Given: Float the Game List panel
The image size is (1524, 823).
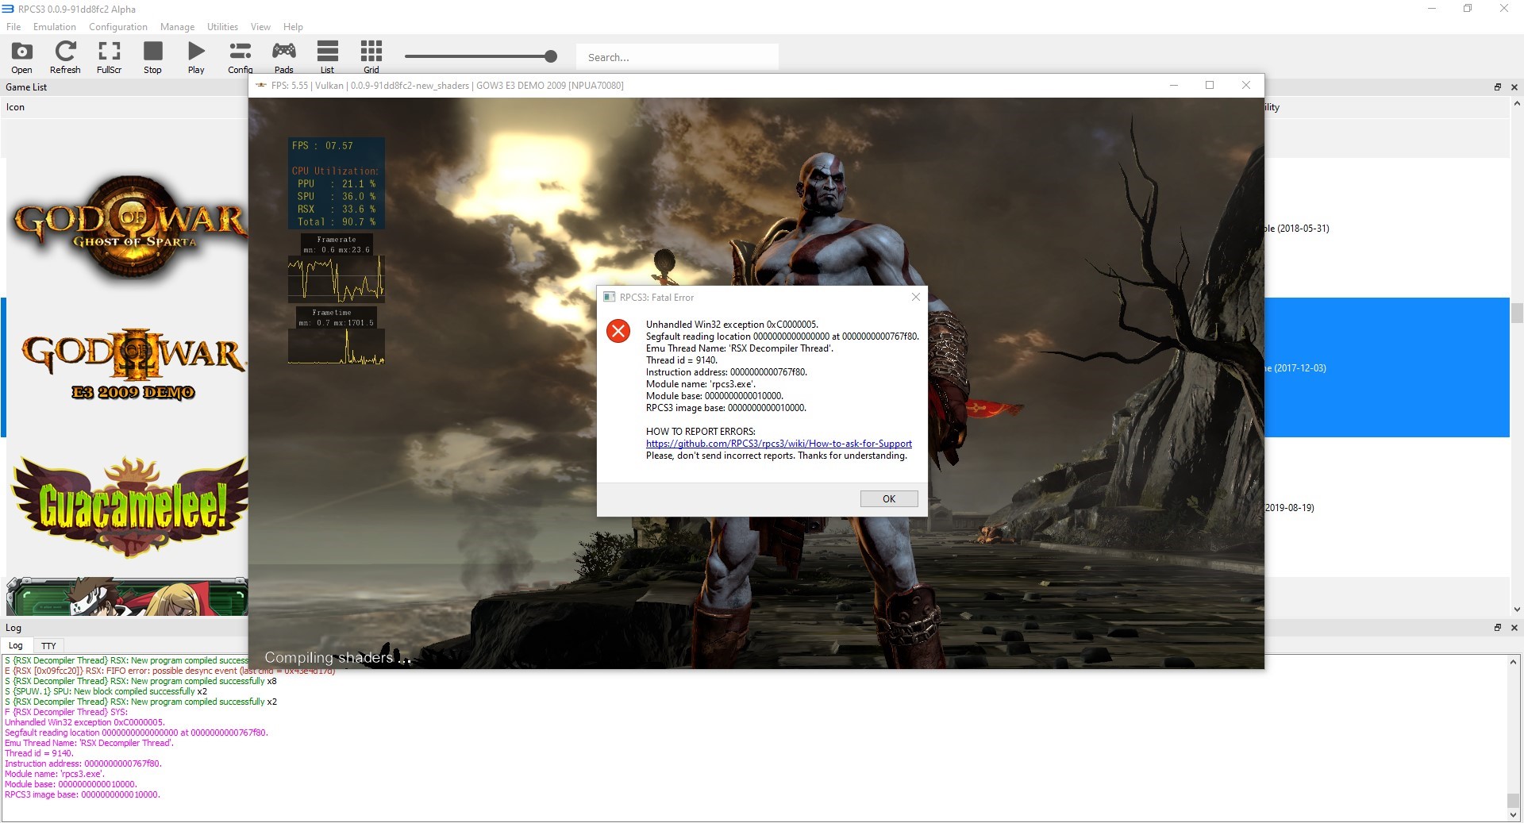Looking at the screenshot, I should coord(1497,87).
